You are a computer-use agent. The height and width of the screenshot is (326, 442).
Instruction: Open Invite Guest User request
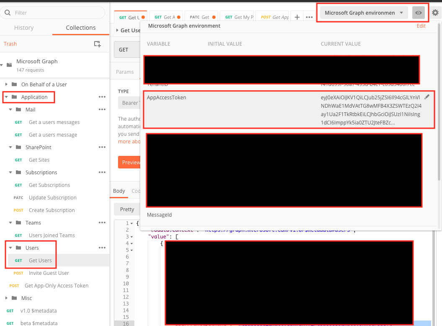49,273
